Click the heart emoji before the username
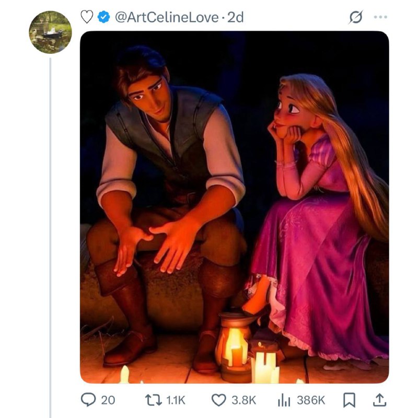Image resolution: width=418 pixels, height=418 pixels. [x=87, y=17]
